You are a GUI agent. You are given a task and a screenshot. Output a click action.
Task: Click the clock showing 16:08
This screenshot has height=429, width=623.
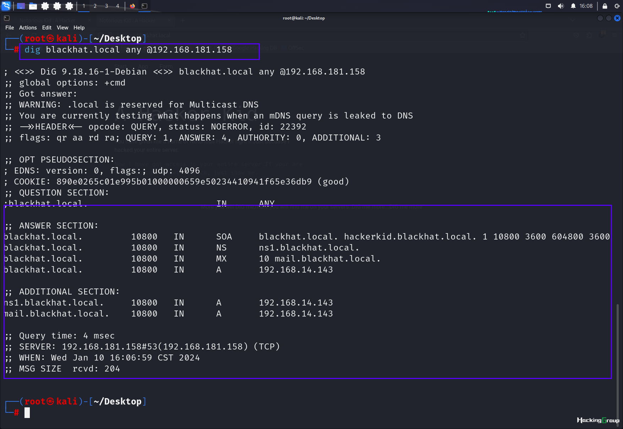tap(586, 6)
